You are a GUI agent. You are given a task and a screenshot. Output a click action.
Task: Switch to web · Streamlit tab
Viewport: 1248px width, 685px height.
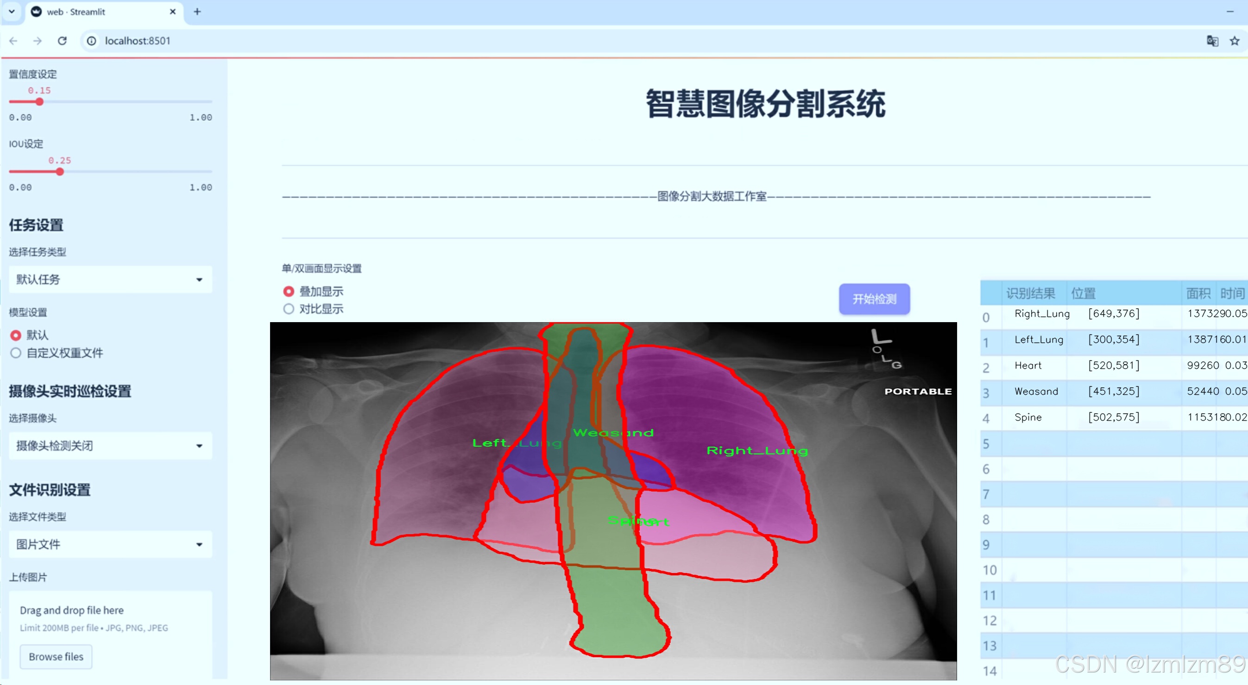104,12
